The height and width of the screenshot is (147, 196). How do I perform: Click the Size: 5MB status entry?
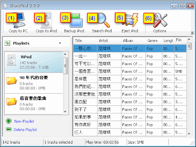point(136,142)
